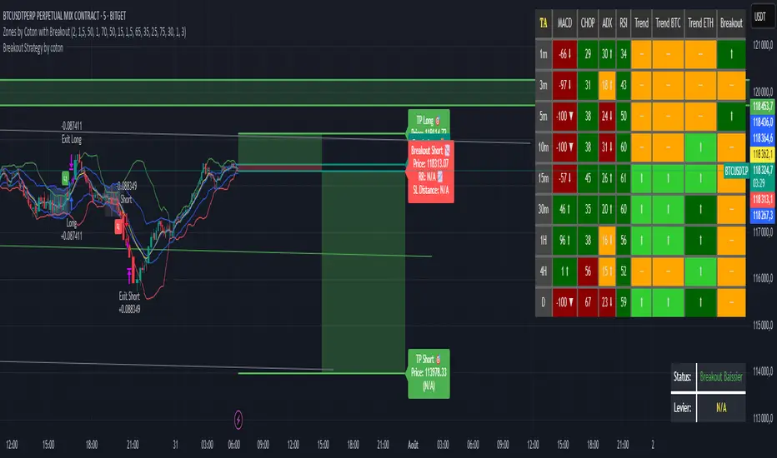The height and width of the screenshot is (458, 777).
Task: Click the Breakout Baissier status value
Action: [721, 376]
